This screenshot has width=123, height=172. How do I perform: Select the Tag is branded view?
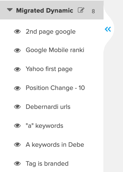click(x=47, y=164)
